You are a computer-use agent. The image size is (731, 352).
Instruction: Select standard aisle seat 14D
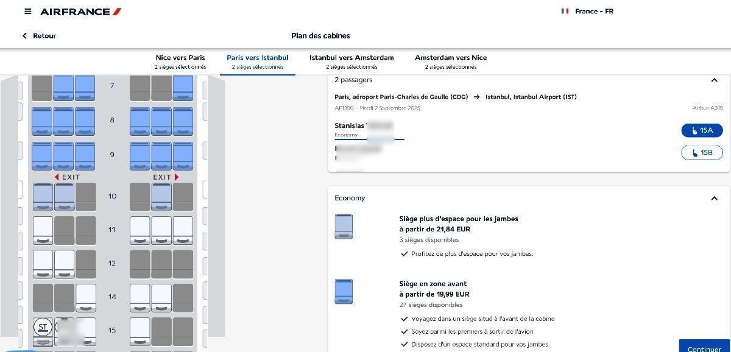pos(140,297)
